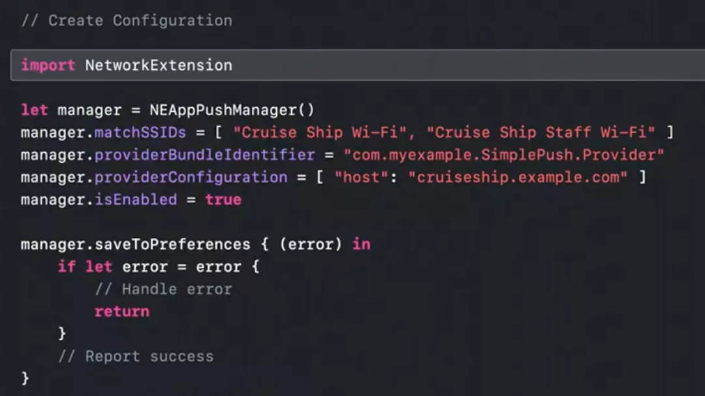Click the import keyword in highlighted line
The height and width of the screenshot is (396, 705).
[48, 65]
